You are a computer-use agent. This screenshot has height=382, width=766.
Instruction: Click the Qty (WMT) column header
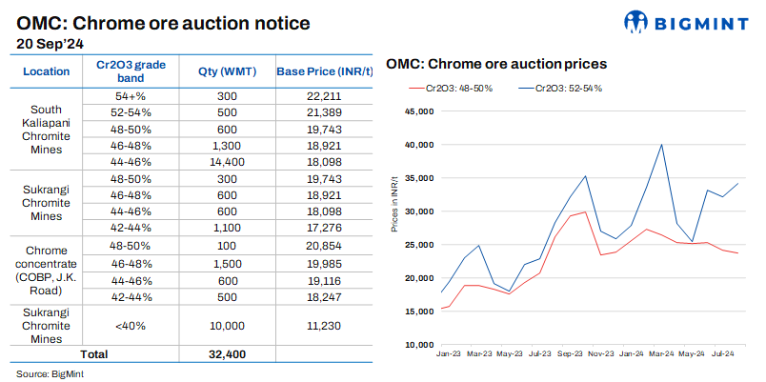(224, 71)
